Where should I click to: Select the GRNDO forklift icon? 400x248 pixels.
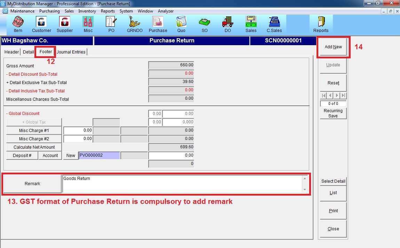135,24
